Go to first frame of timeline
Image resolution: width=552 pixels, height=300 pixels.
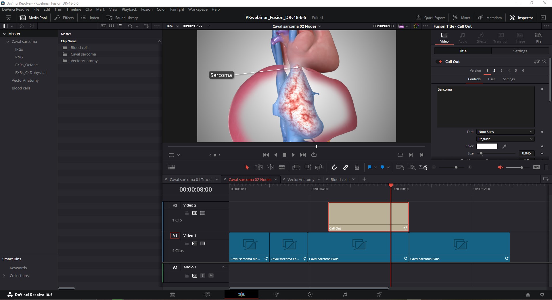point(266,155)
